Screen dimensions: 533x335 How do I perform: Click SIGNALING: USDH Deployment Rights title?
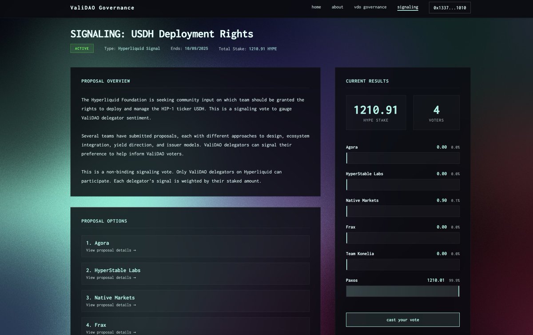tap(162, 34)
